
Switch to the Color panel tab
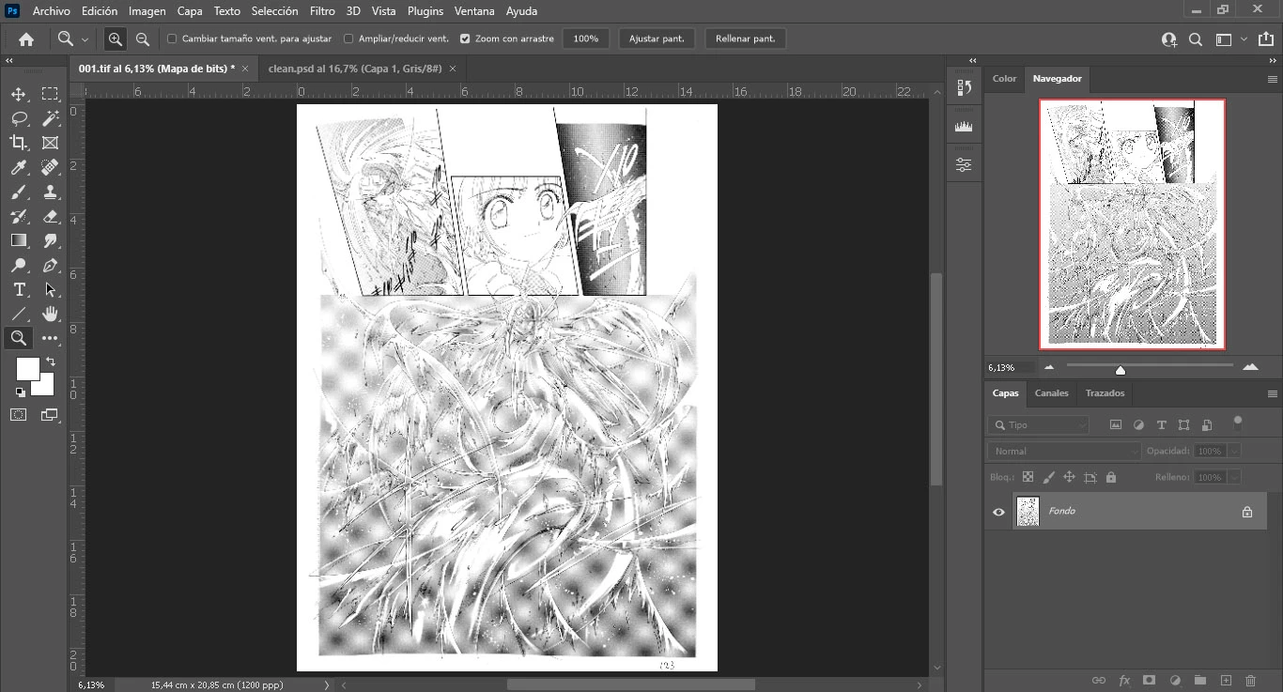click(x=1004, y=79)
